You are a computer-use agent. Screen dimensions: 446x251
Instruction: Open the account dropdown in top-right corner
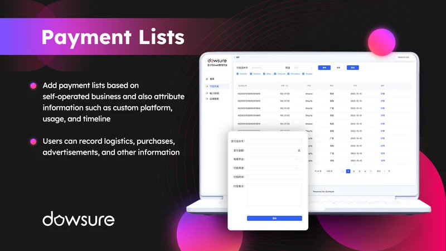pos(405,57)
